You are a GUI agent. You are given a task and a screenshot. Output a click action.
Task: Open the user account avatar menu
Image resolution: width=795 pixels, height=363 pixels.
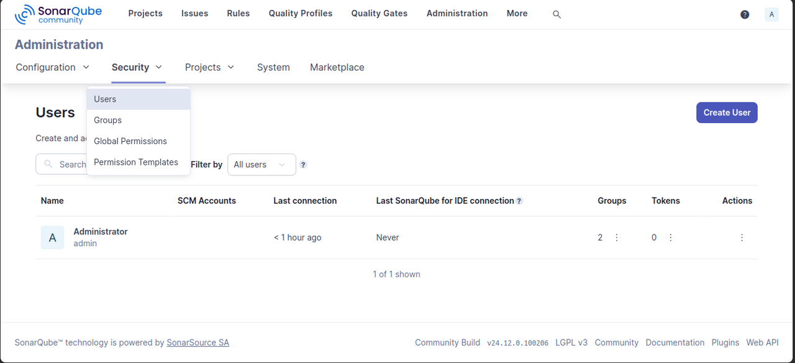coord(771,14)
